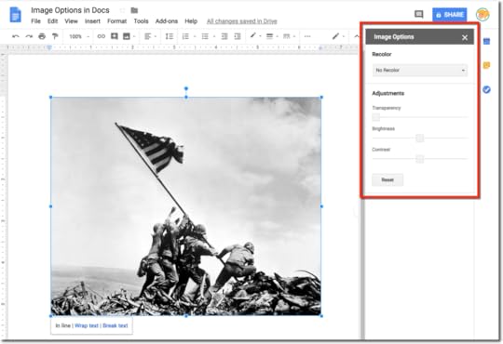Click the Brightness slider handle

(x=419, y=138)
